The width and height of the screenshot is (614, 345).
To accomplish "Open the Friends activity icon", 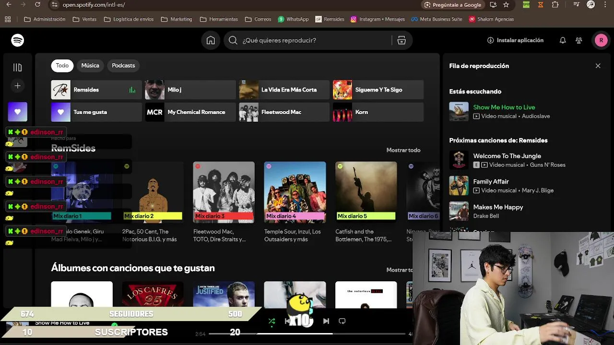I will click(x=579, y=40).
